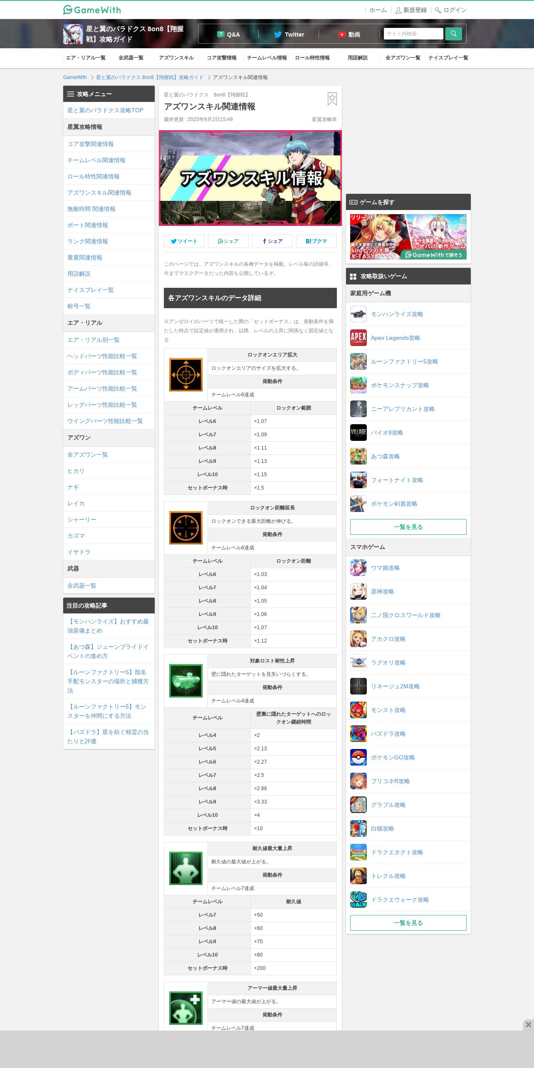This screenshot has width=534, height=1068.
Task: Open the コア攻撃情報 nav tab
Action: (x=222, y=58)
